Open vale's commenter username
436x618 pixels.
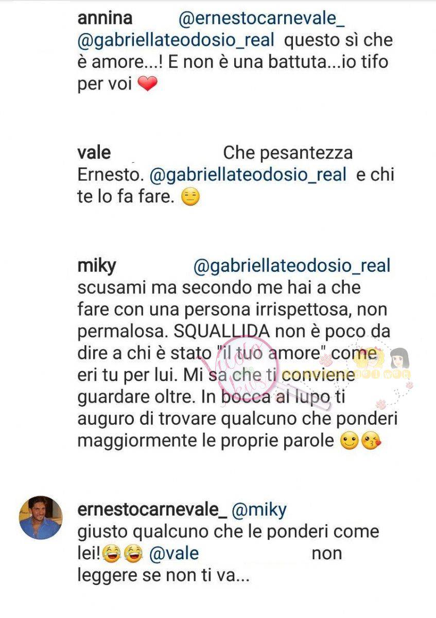tap(94, 153)
